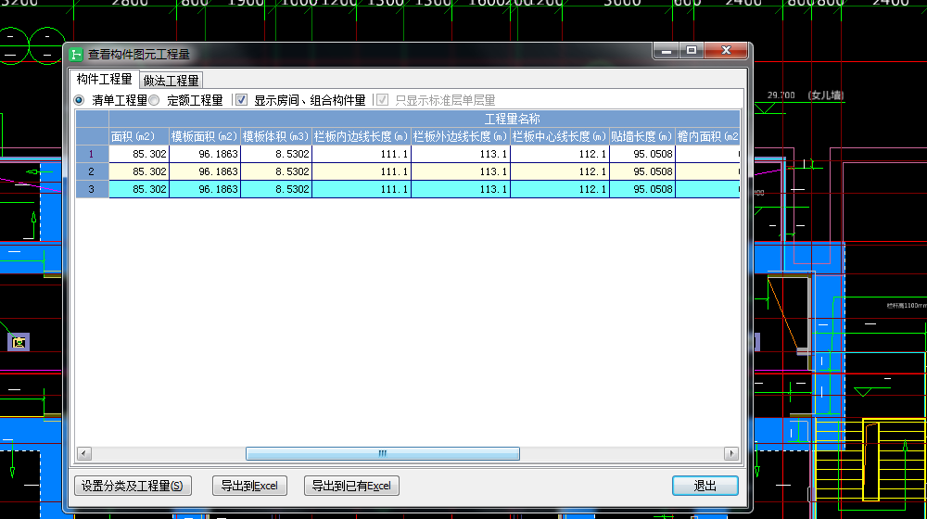Click the 29.700 (女儿墙) label in the drawing
This screenshot has width=927, height=519.
(x=805, y=95)
